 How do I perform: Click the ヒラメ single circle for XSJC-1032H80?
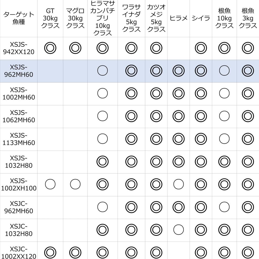coord(178,230)
